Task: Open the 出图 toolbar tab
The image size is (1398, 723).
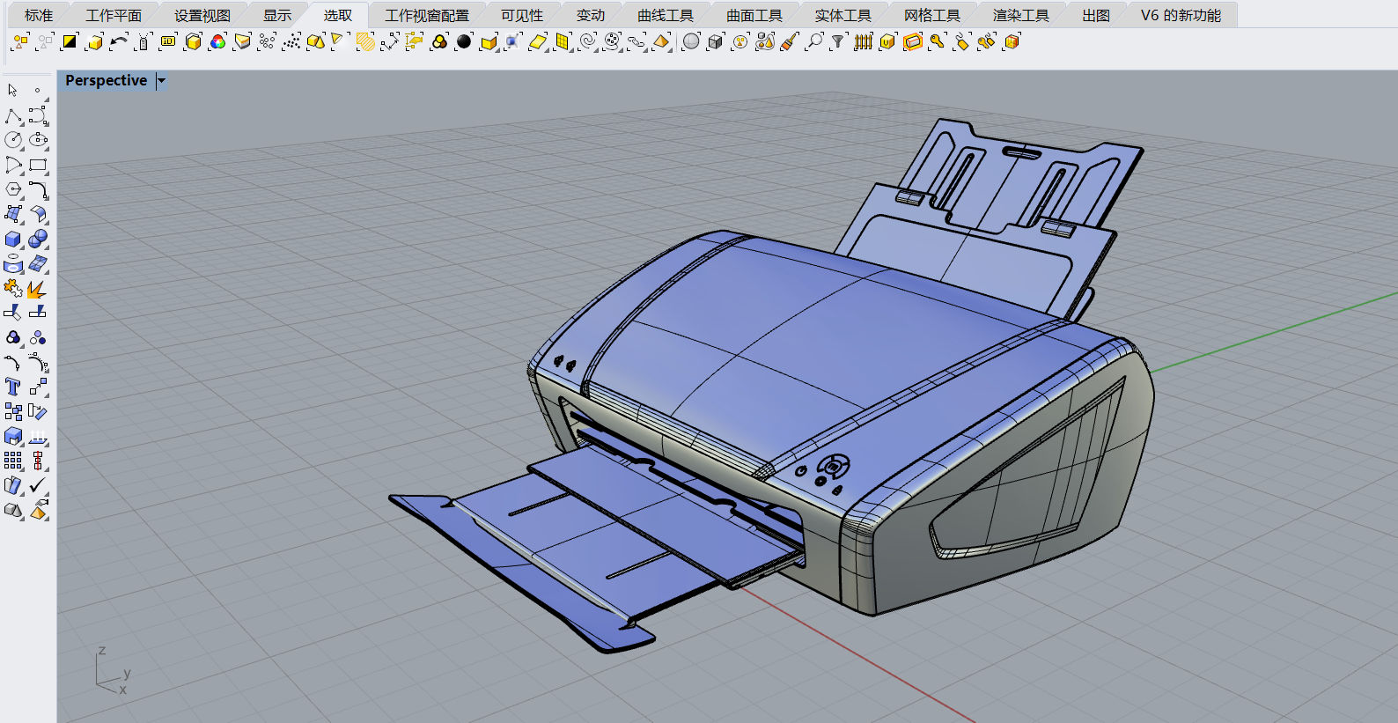Action: click(1096, 15)
